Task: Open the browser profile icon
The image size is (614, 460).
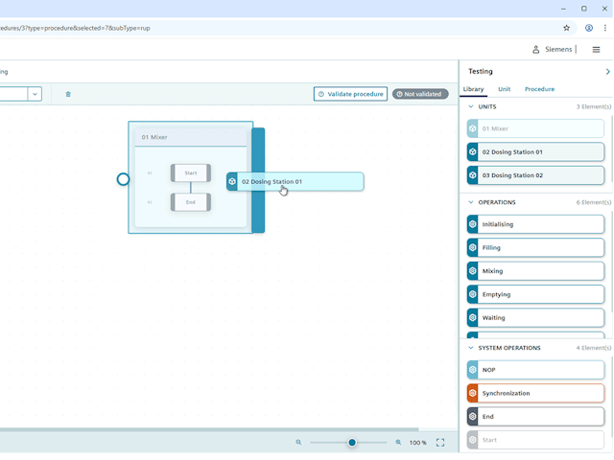Action: [x=588, y=28]
